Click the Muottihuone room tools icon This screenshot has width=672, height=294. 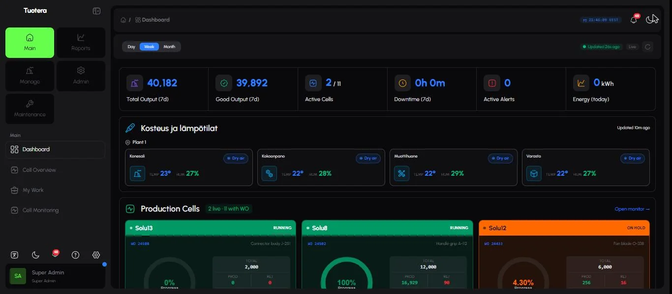(x=402, y=173)
